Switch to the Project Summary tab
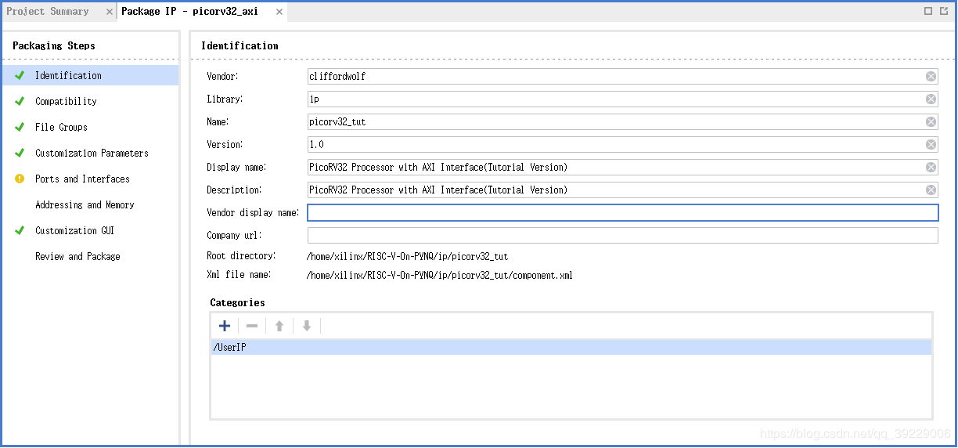Image resolution: width=958 pixels, height=448 pixels. pyautogui.click(x=48, y=12)
